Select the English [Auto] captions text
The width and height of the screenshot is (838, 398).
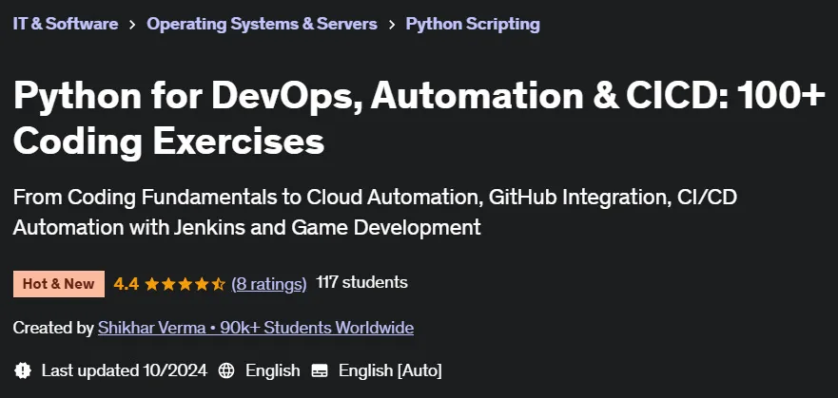[390, 370]
